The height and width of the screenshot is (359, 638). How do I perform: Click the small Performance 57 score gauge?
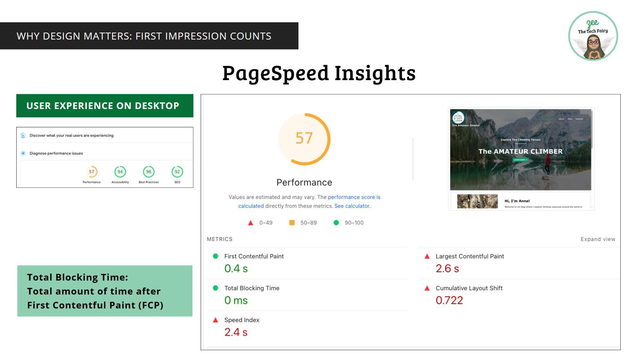[91, 172]
